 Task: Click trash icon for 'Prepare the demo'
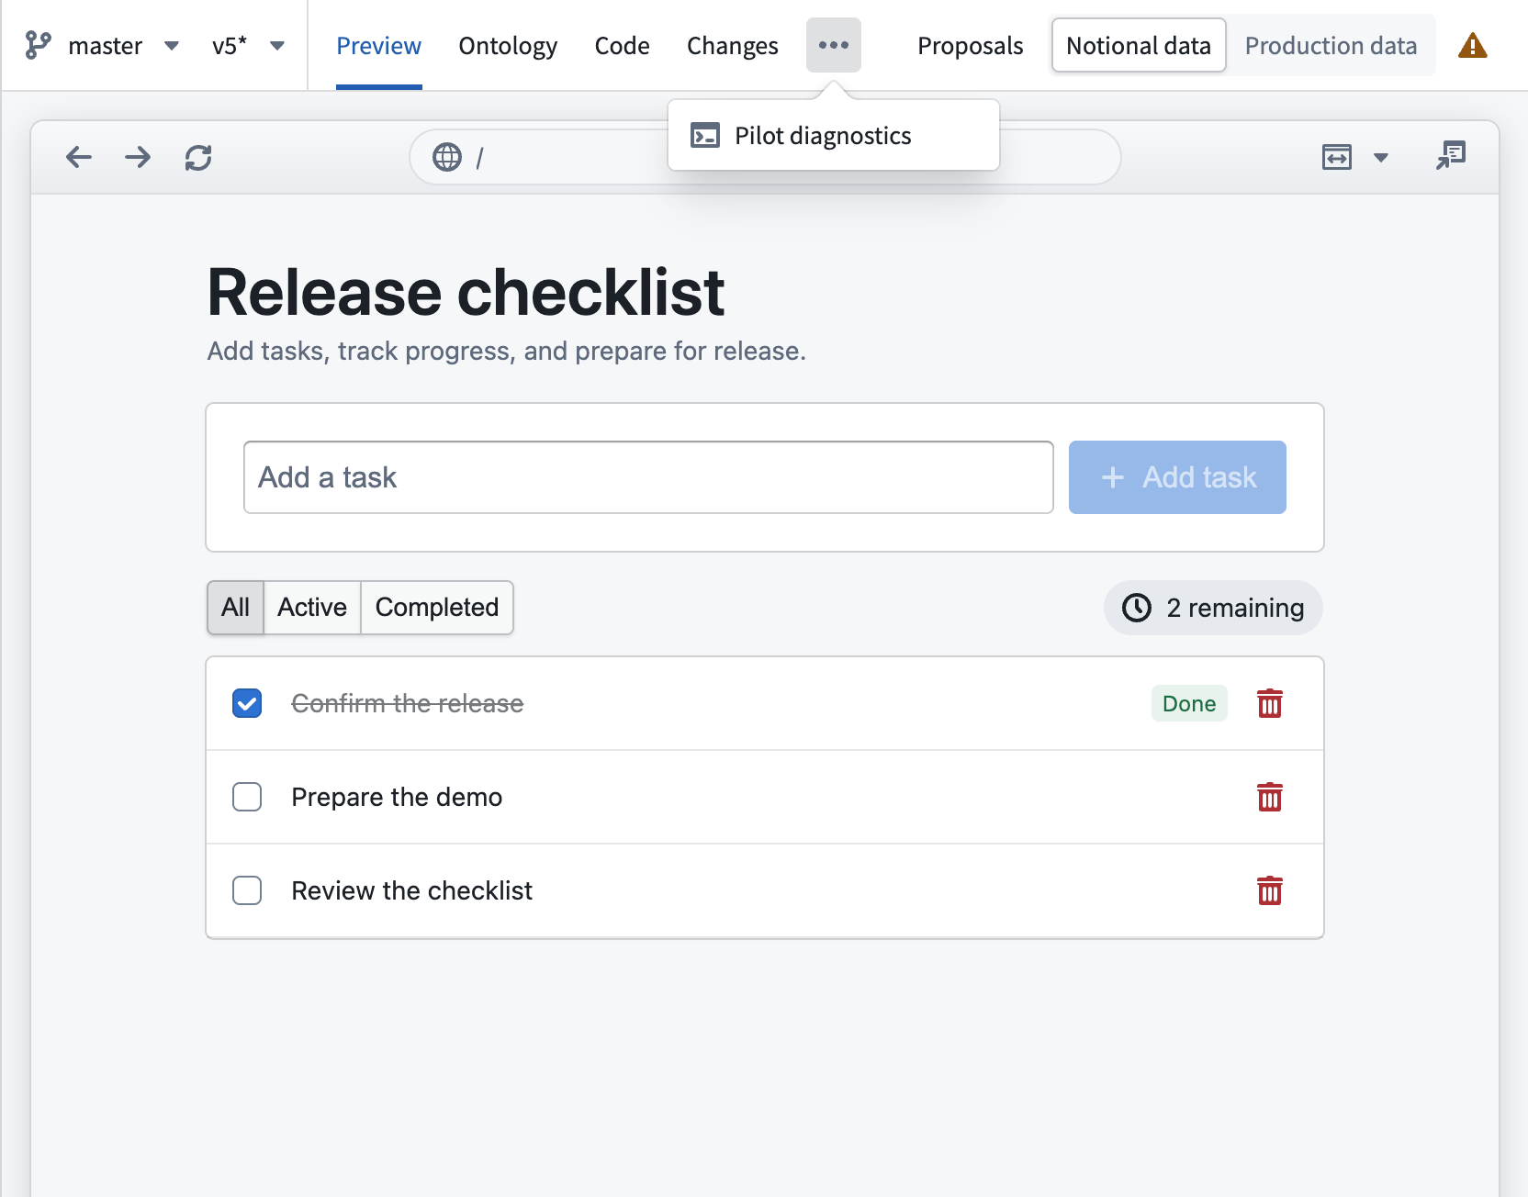point(1270,798)
